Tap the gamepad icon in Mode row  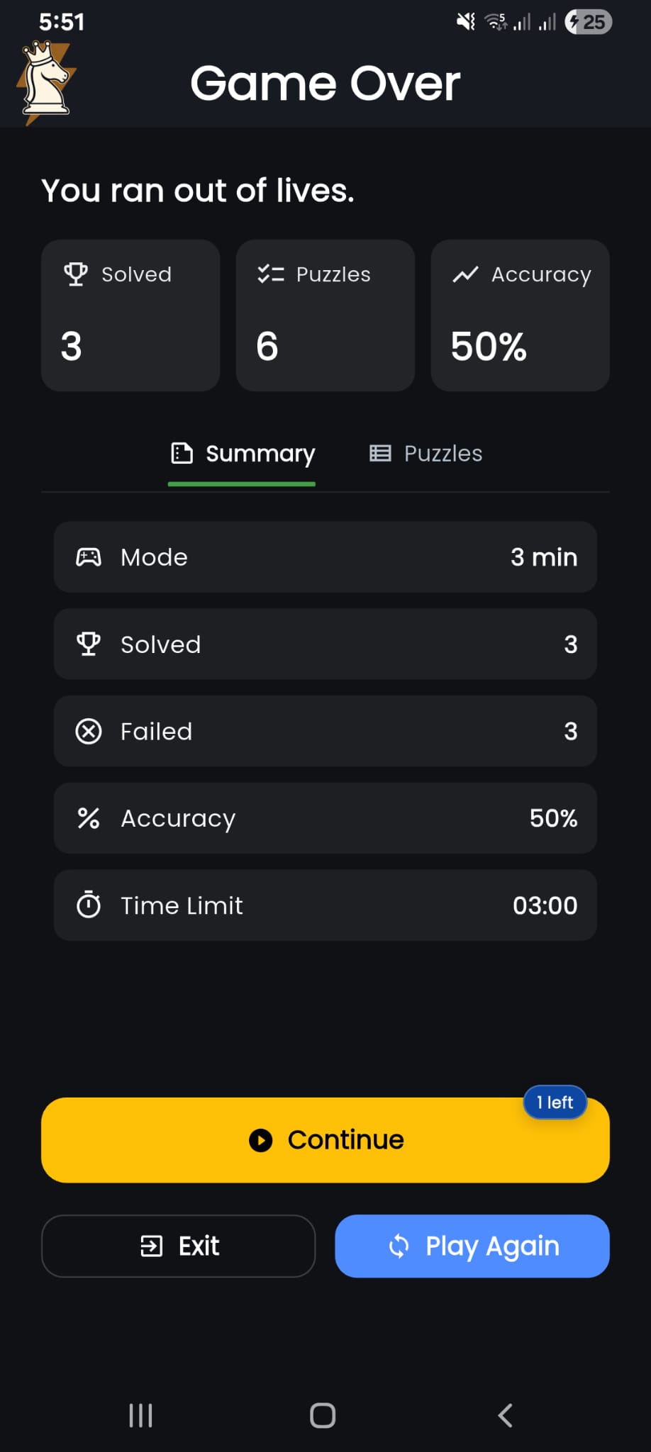click(x=89, y=557)
